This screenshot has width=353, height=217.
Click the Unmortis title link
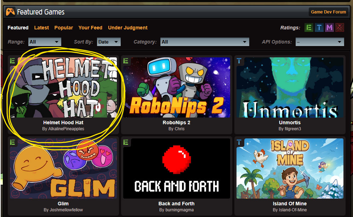tap(290, 122)
